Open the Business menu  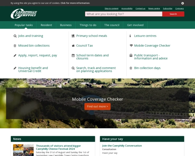[x=66, y=25]
